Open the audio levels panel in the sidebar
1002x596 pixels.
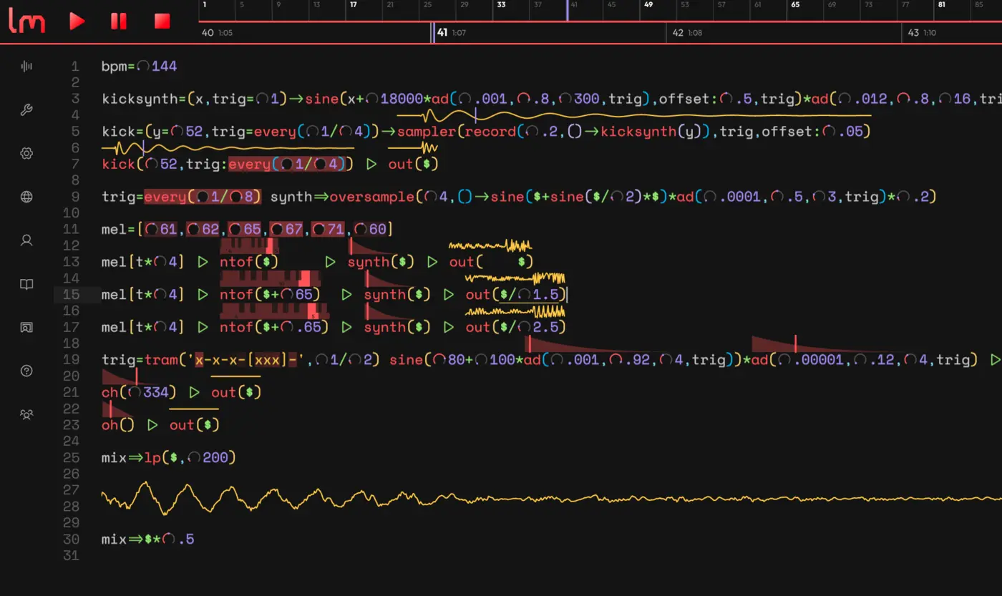[26, 66]
